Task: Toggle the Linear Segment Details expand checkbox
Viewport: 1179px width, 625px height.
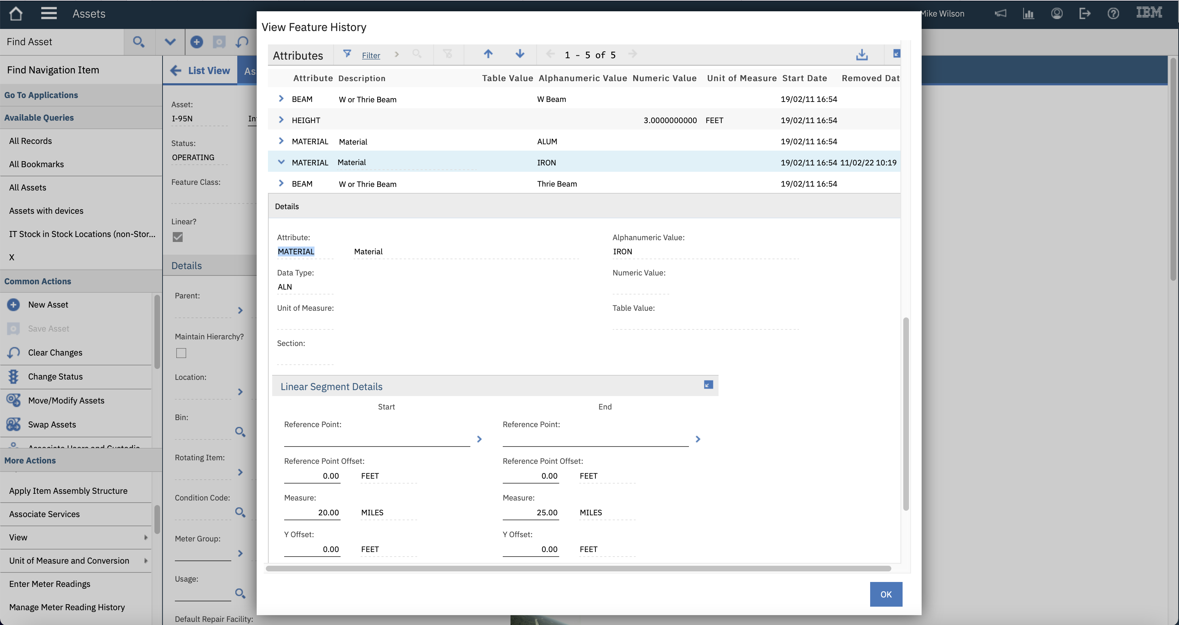Action: point(708,385)
